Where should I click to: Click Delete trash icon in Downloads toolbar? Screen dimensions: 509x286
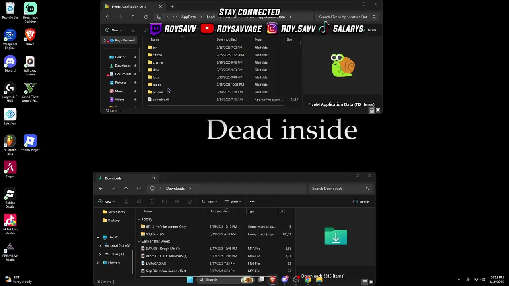point(190,201)
